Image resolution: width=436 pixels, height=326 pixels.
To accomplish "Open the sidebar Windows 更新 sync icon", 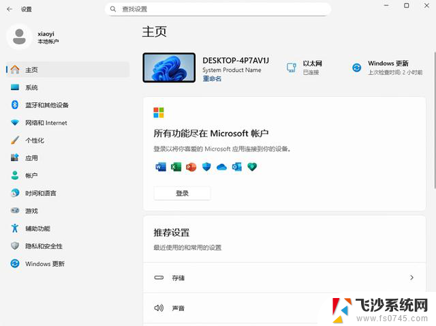I will point(15,264).
